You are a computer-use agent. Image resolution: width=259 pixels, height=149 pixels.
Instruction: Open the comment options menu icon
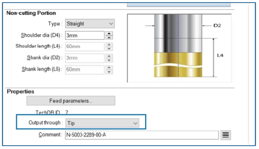coord(226,135)
